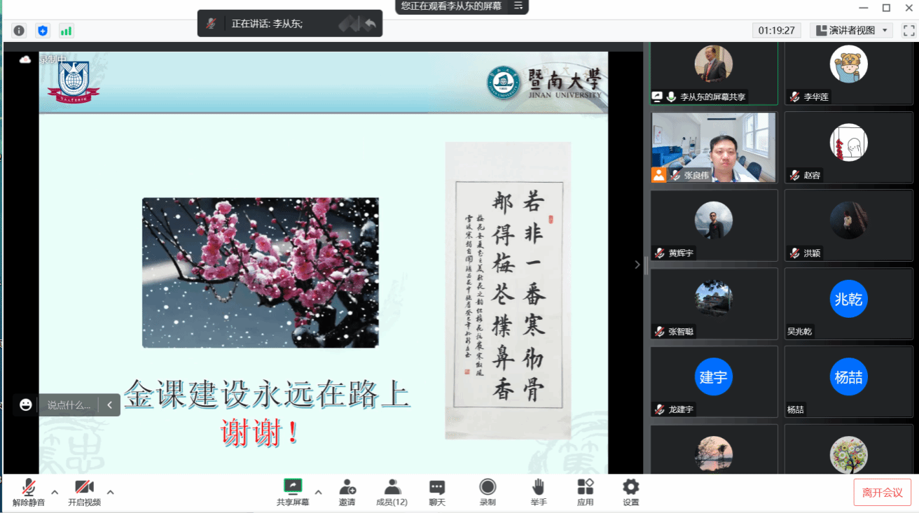
Task: Click Leave Meeting (离开会议) button
Action: coord(882,492)
